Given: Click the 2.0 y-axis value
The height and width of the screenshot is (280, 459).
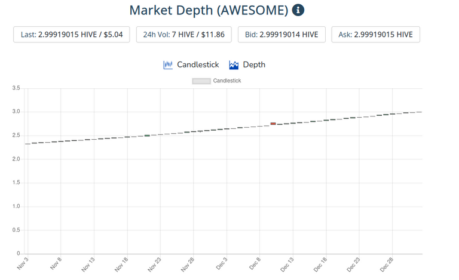Looking at the screenshot, I should click(x=16, y=159).
